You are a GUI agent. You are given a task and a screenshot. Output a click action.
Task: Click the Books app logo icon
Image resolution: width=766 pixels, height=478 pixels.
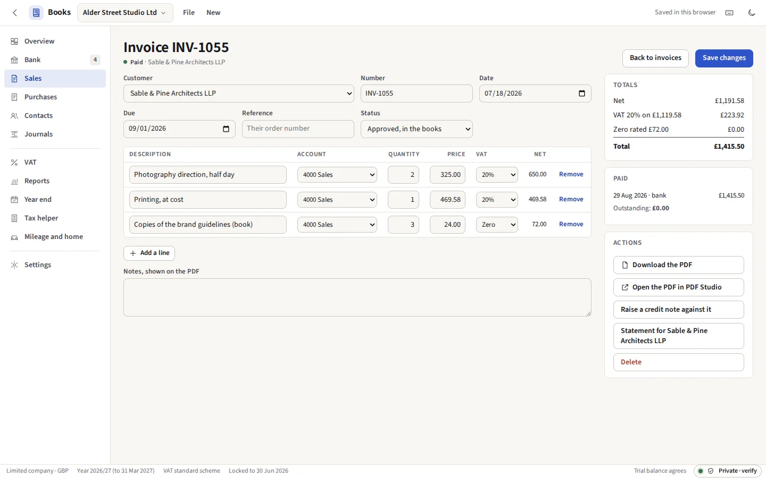pos(36,13)
